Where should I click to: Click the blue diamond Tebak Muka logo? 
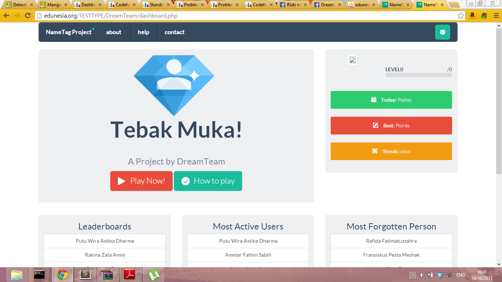174,85
